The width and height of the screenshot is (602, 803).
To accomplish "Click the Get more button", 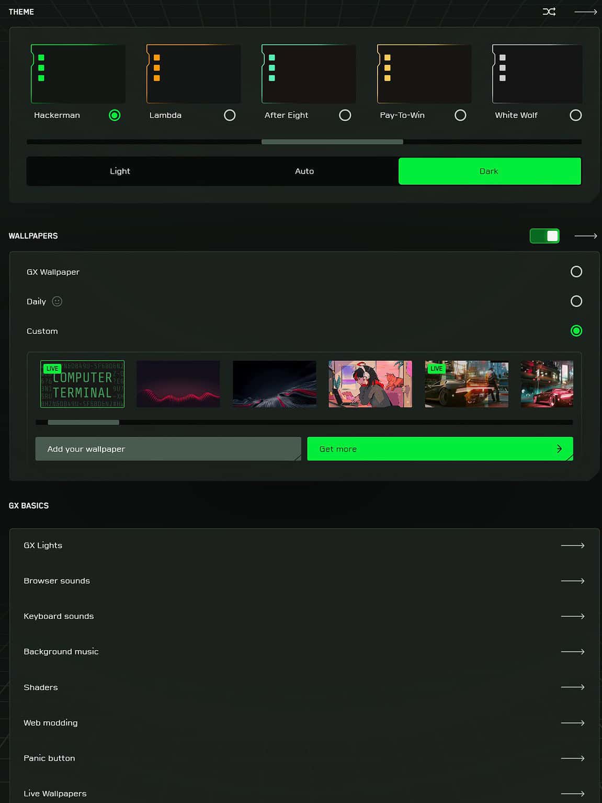I will 440,448.
